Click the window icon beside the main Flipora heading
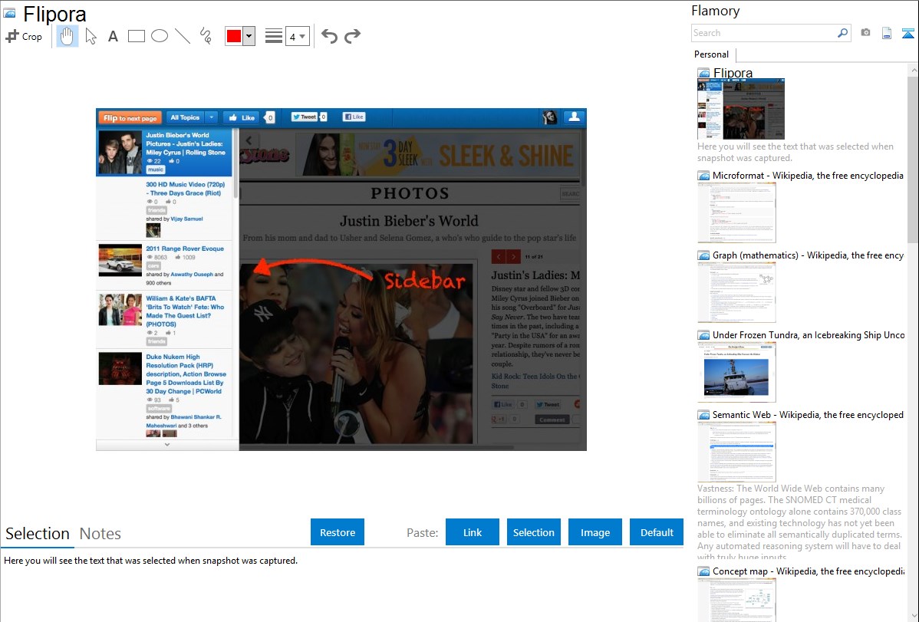The height and width of the screenshot is (622, 919). point(9,13)
